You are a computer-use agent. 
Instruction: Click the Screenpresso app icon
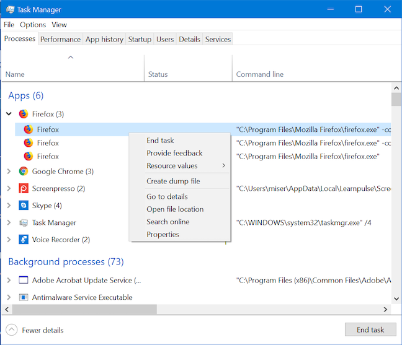tap(24, 188)
